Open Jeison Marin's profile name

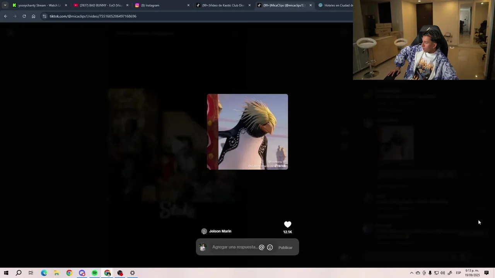click(220, 231)
